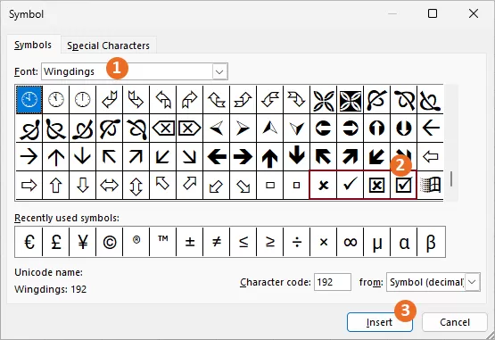Screen dimensions: 495x340
Task: Pick the multiplication sign from recent symbols
Action: pyautogui.click(x=323, y=242)
